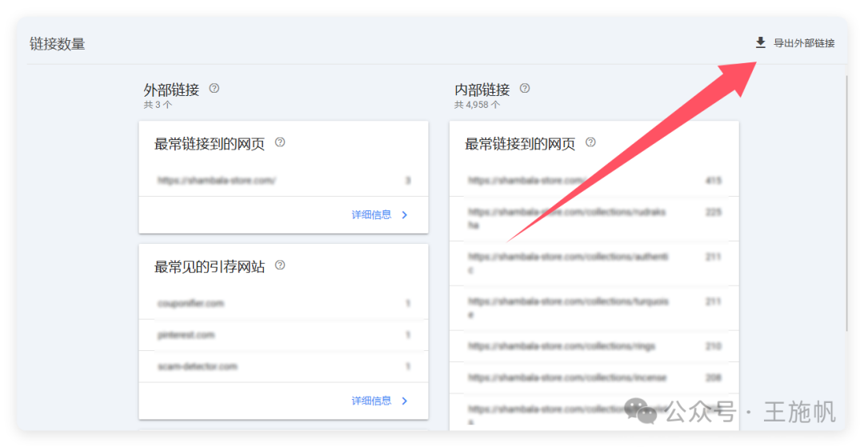Viewport: 864px width, 447px height.
Task: Click the 导出外部链接 export button label
Action: pos(804,43)
